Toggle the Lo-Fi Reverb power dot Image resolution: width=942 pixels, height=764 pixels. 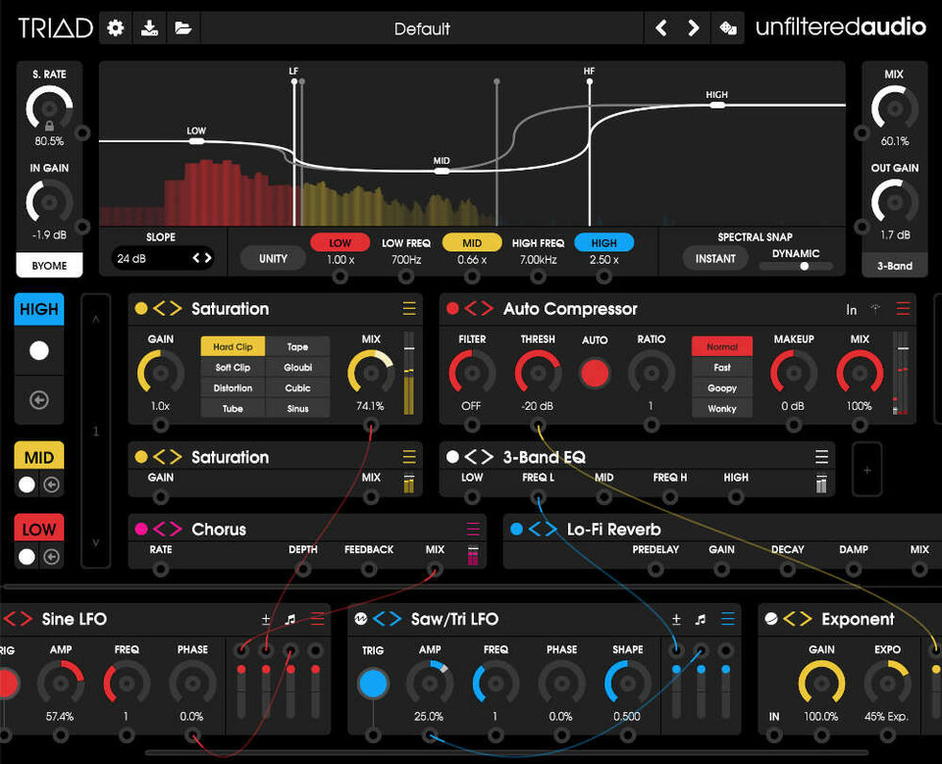514,529
